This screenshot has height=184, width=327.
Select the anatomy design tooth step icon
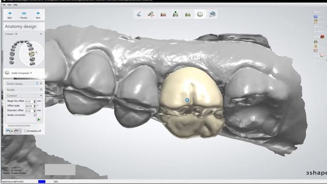point(200,14)
